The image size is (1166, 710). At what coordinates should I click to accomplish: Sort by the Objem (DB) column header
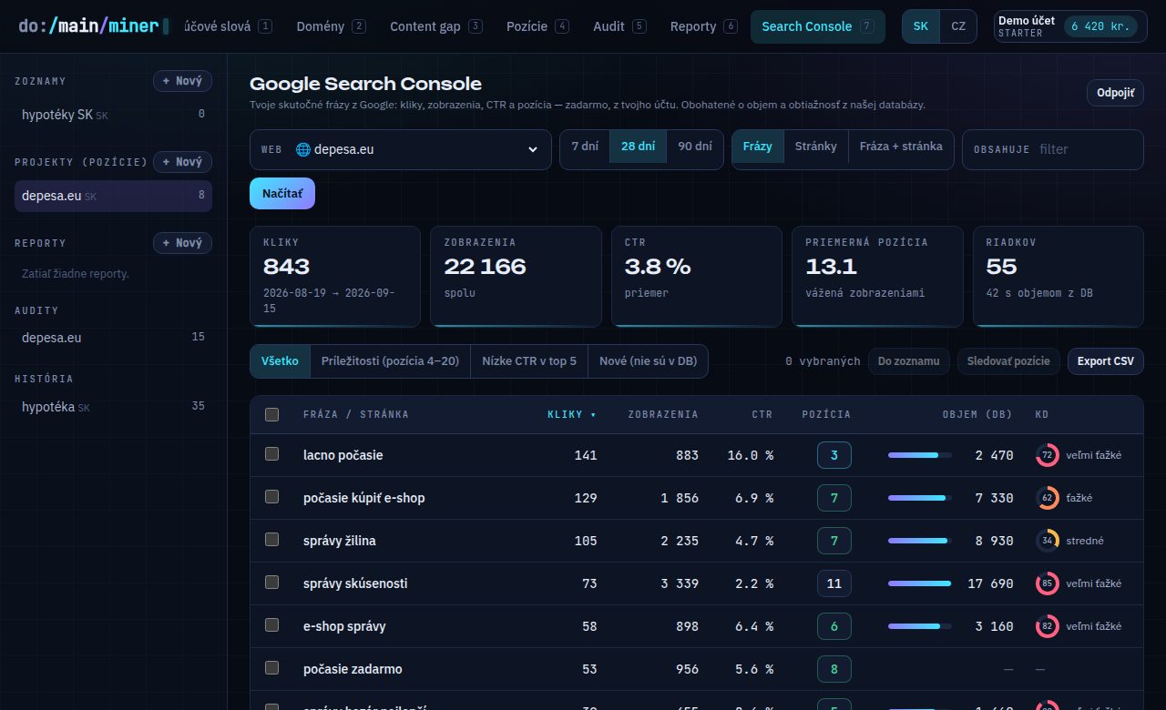977,414
